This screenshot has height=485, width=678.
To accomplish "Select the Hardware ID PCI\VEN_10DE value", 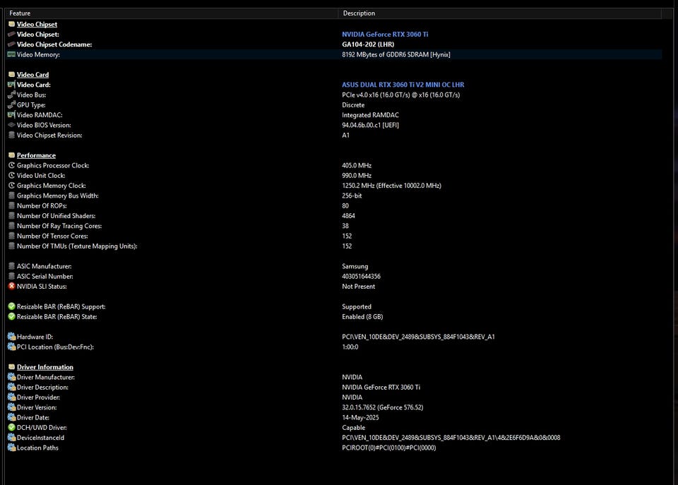I will (x=419, y=337).
